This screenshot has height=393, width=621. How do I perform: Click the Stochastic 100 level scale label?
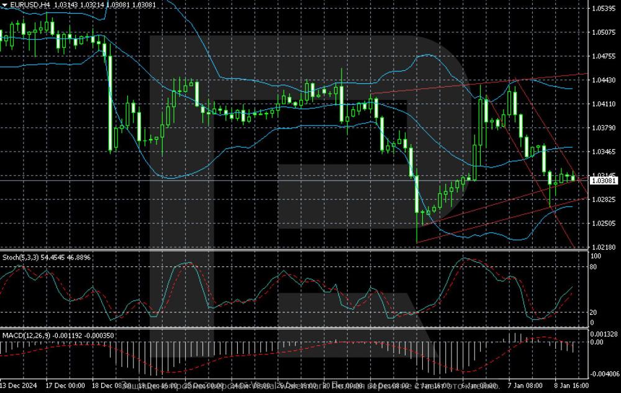(595, 256)
